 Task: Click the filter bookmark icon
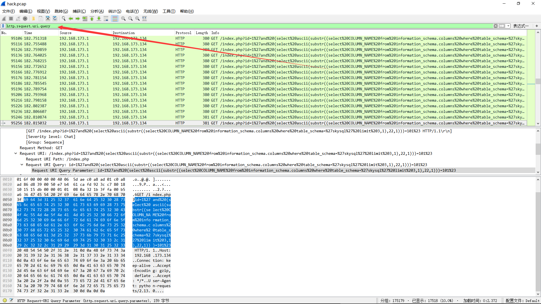coord(3,26)
